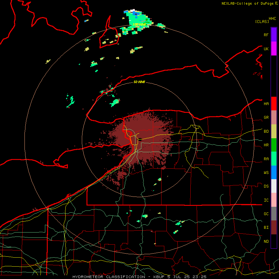Click the 'DS' legend label
Screen dimensions: 279x279
(266, 186)
